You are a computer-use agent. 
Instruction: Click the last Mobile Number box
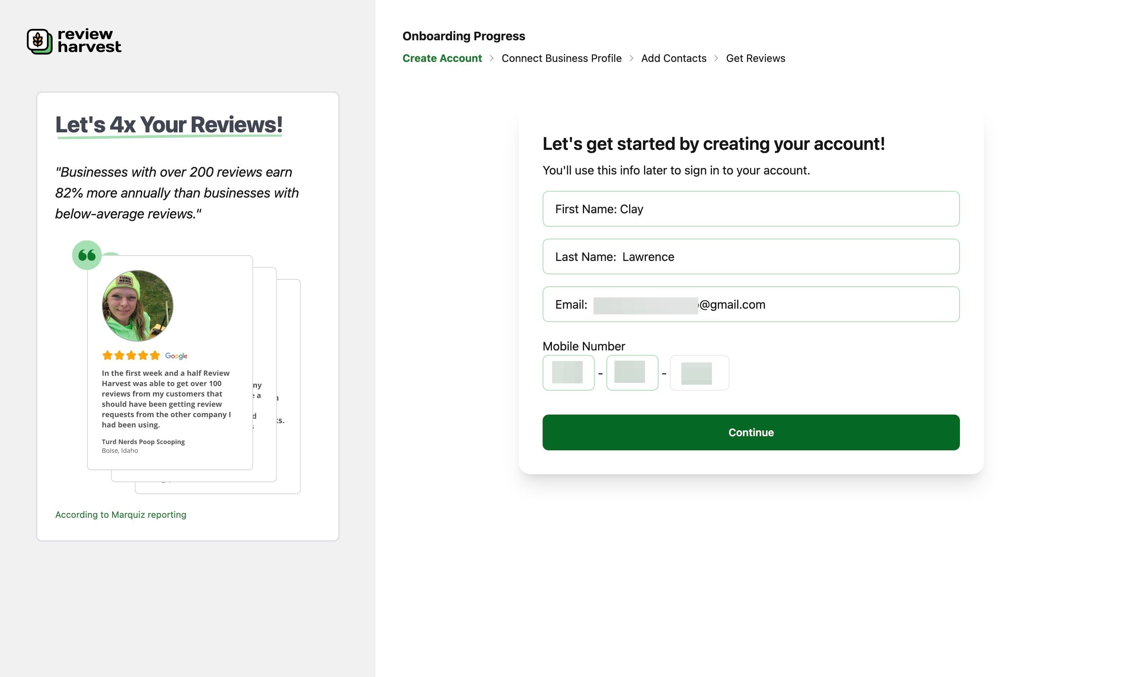pyautogui.click(x=699, y=373)
